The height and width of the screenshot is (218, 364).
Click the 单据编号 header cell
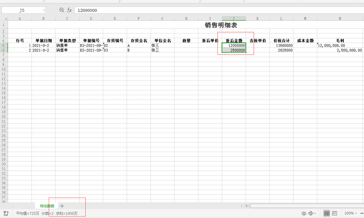91,41
